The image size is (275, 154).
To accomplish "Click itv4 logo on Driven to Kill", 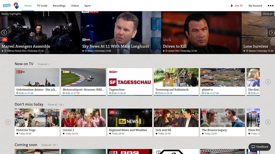I will (x=167, y=40).
